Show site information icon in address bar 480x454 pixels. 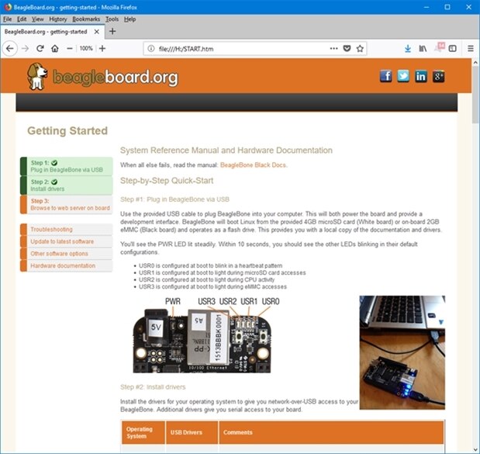coord(151,49)
